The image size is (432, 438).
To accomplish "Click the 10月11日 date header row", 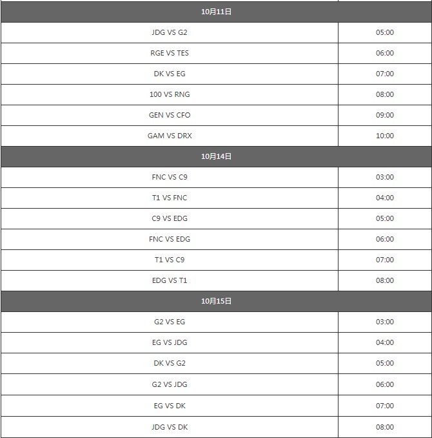I will (216, 12).
